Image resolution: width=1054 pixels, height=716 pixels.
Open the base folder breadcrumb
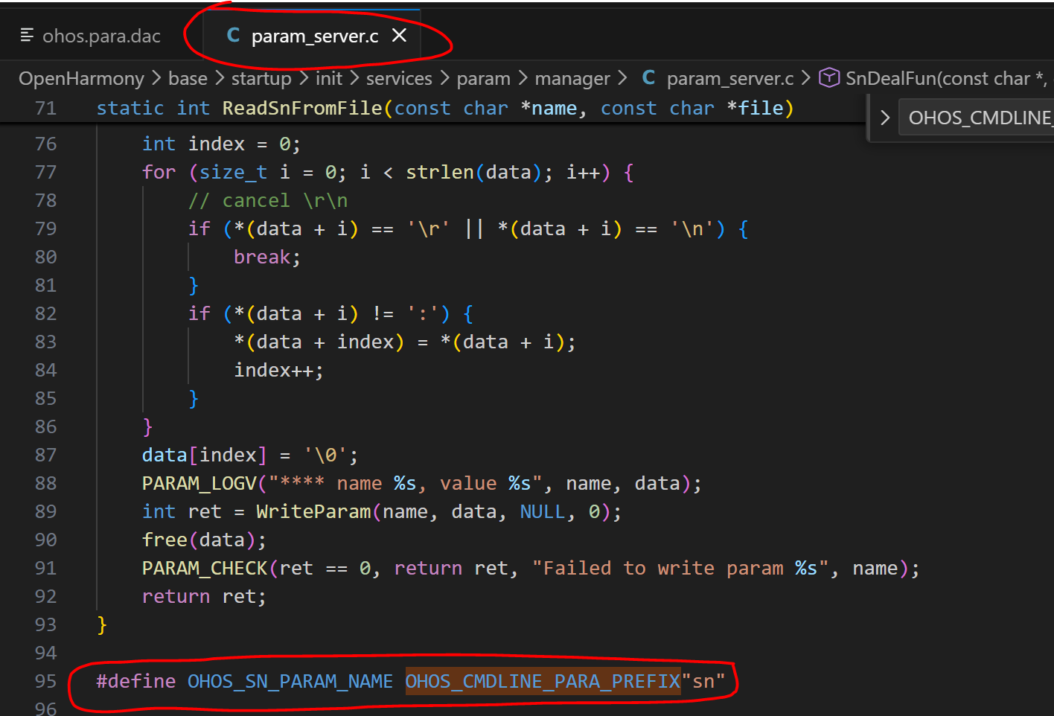coord(188,78)
